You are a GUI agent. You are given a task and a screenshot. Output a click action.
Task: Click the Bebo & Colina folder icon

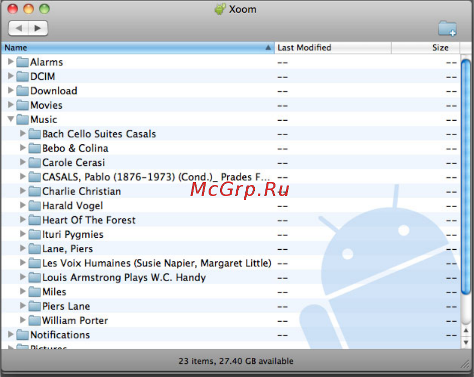(x=35, y=148)
